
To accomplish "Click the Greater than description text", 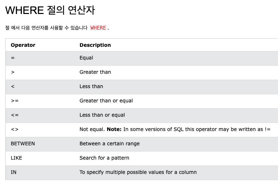I will point(95,72).
